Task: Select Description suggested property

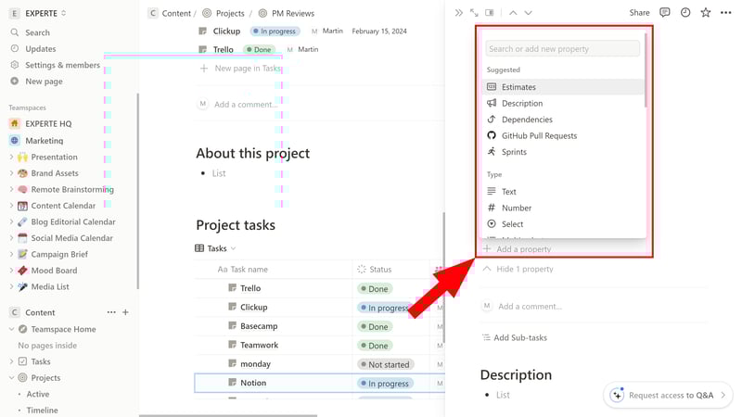Action: point(563,103)
